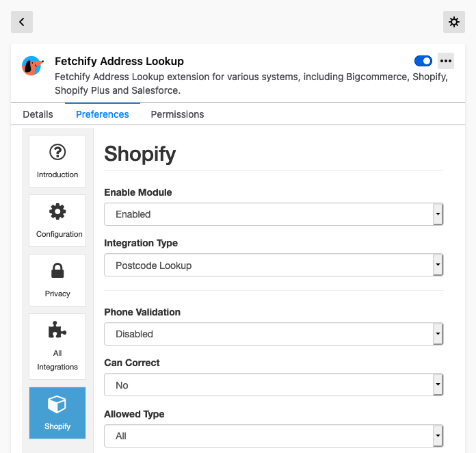476x453 pixels.
Task: Open the Can Correct dropdown
Action: point(274,385)
